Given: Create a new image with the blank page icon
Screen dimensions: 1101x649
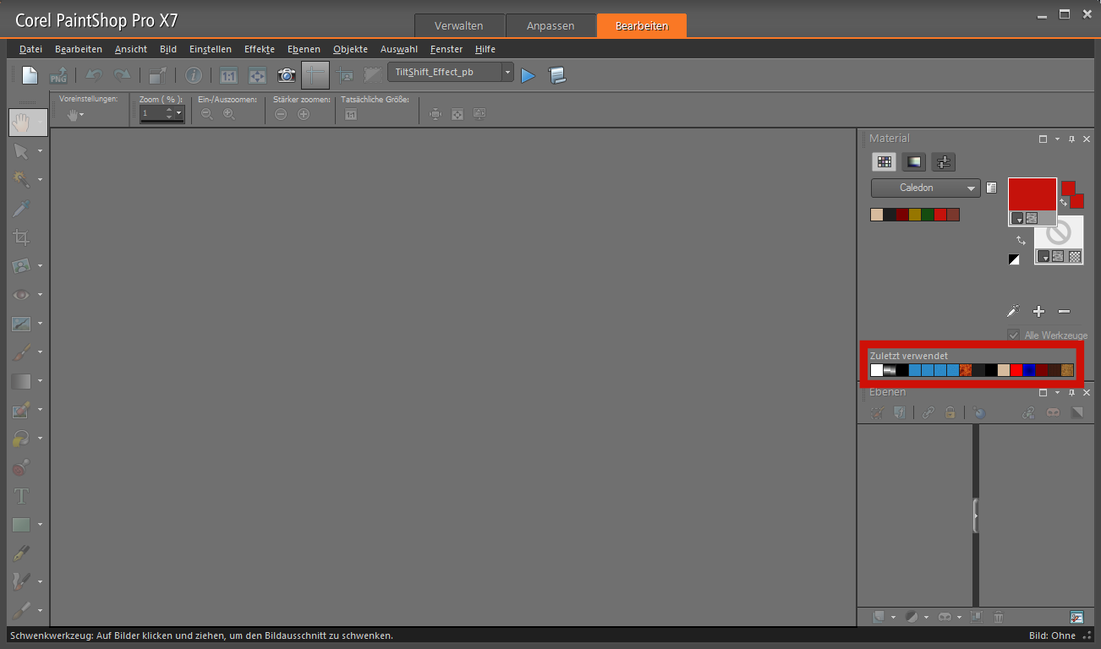Looking at the screenshot, I should click(30, 75).
